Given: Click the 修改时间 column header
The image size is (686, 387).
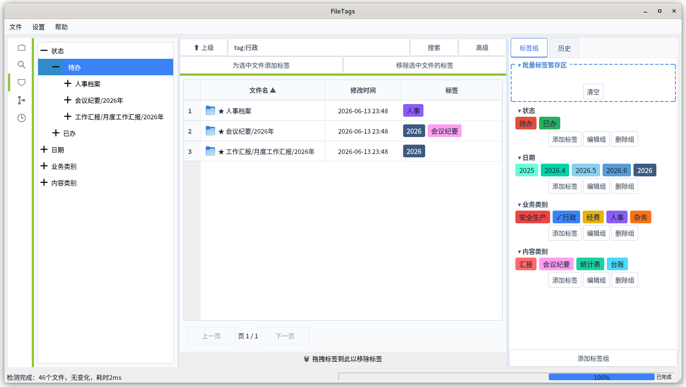Looking at the screenshot, I should click(x=363, y=90).
